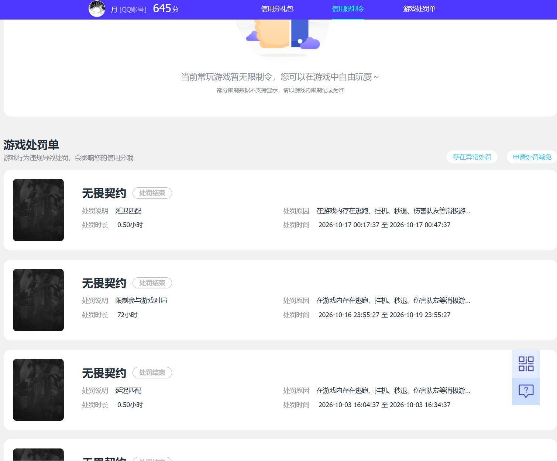Click time range 2026-10-03 16:04:37 至 16:34:37
The height and width of the screenshot is (461, 557).
tap(384, 405)
